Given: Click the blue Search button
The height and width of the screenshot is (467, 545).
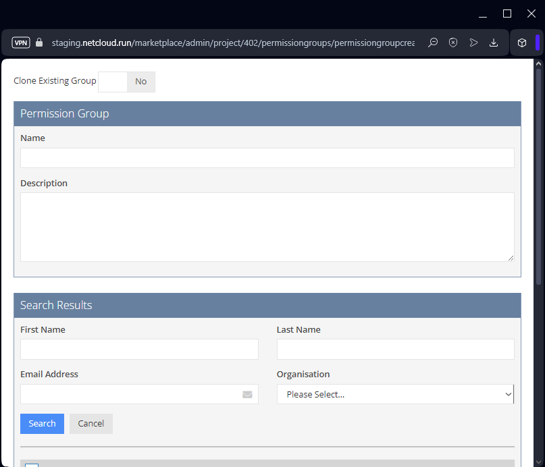Looking at the screenshot, I should (x=42, y=424).
